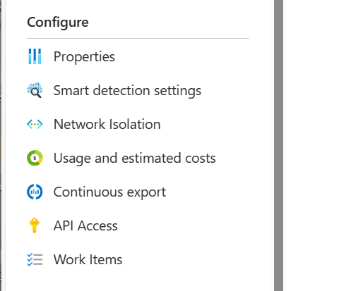Click the green Usage costs donut icon
Viewport: 351px width, 291px height.
35,158
